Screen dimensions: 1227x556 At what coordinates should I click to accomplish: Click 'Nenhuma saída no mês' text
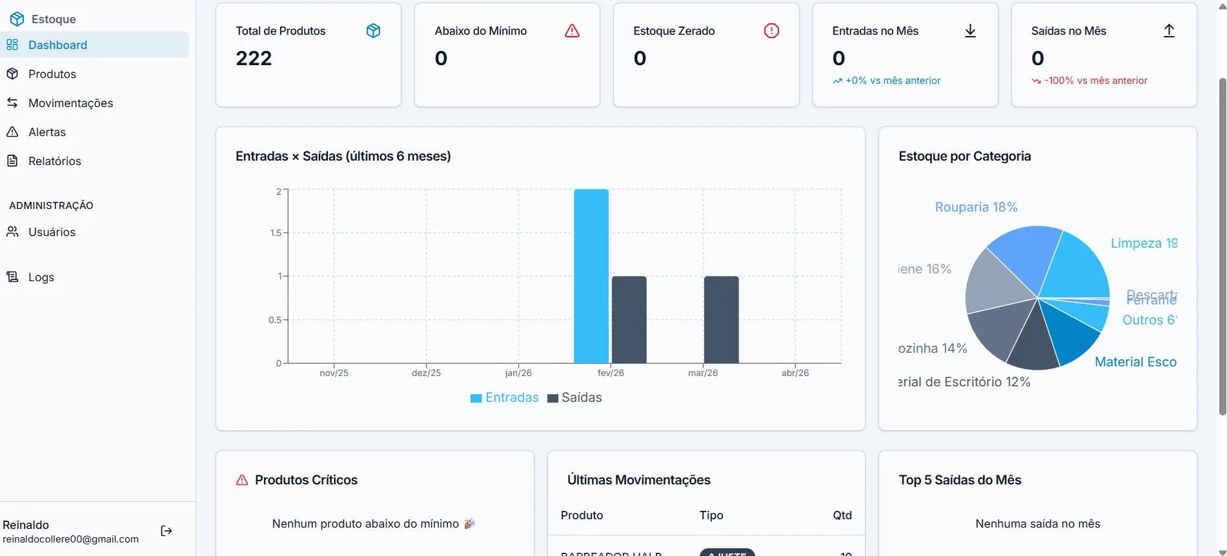(1038, 524)
